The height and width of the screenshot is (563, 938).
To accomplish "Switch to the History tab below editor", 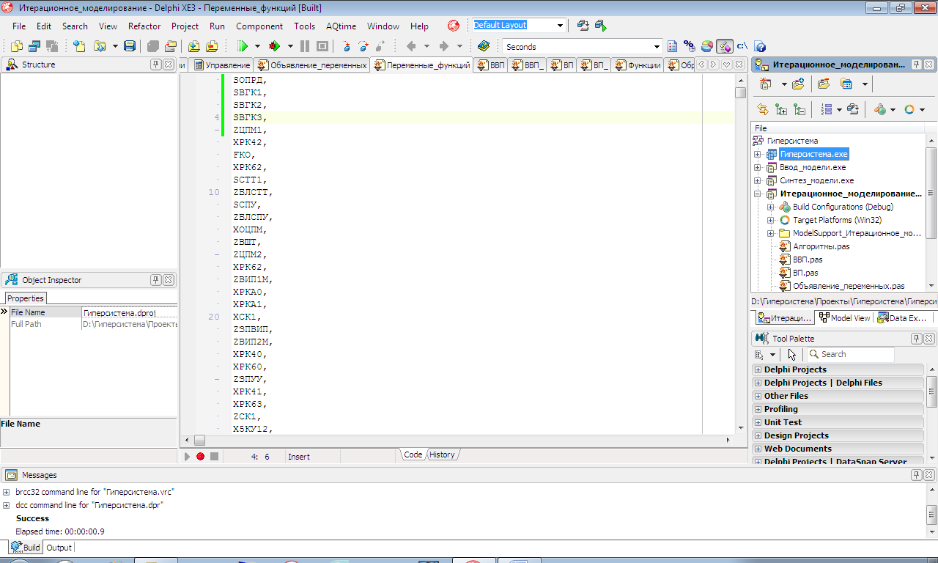I will [x=442, y=455].
